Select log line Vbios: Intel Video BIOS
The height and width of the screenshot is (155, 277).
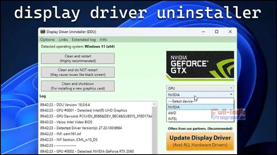(x=66, y=122)
